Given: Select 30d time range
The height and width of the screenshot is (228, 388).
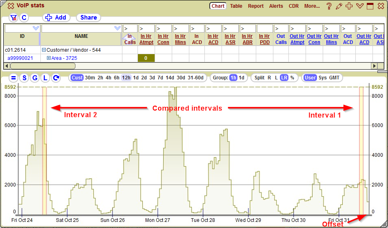Looking at the screenshot, I should 181,78.
